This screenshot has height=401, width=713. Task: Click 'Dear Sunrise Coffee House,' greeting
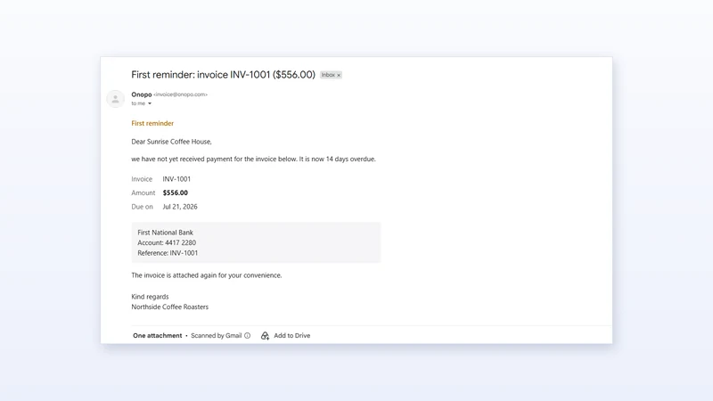pos(171,142)
